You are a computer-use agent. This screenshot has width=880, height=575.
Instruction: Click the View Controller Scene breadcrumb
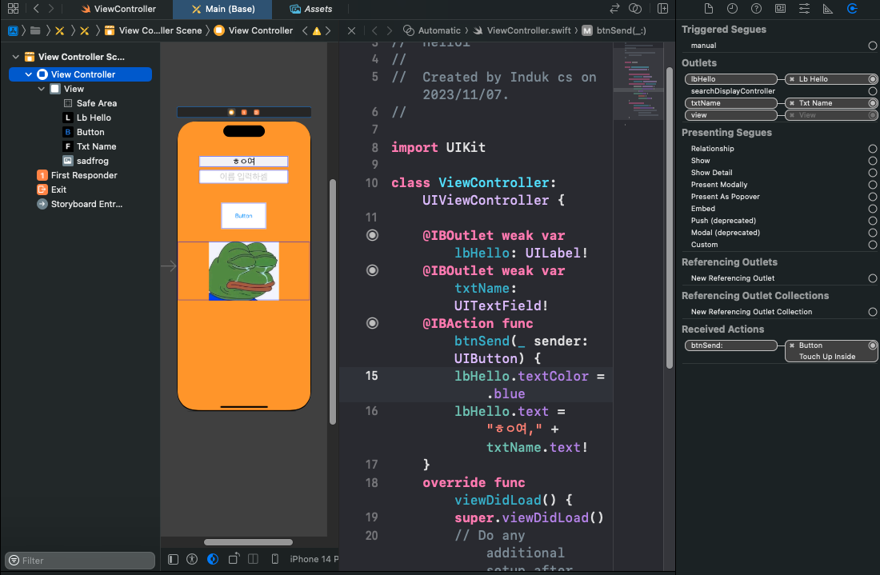tap(154, 30)
